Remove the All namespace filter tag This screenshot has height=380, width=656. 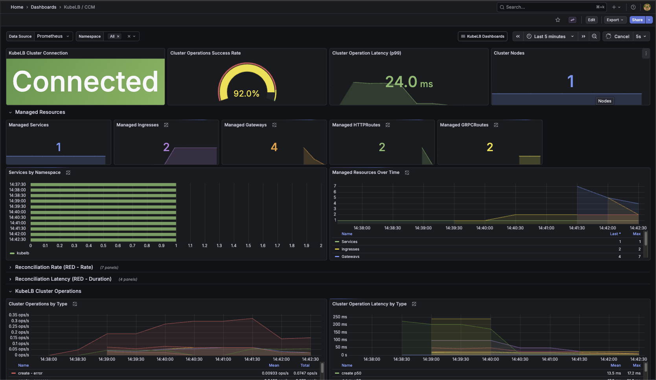[x=118, y=36]
